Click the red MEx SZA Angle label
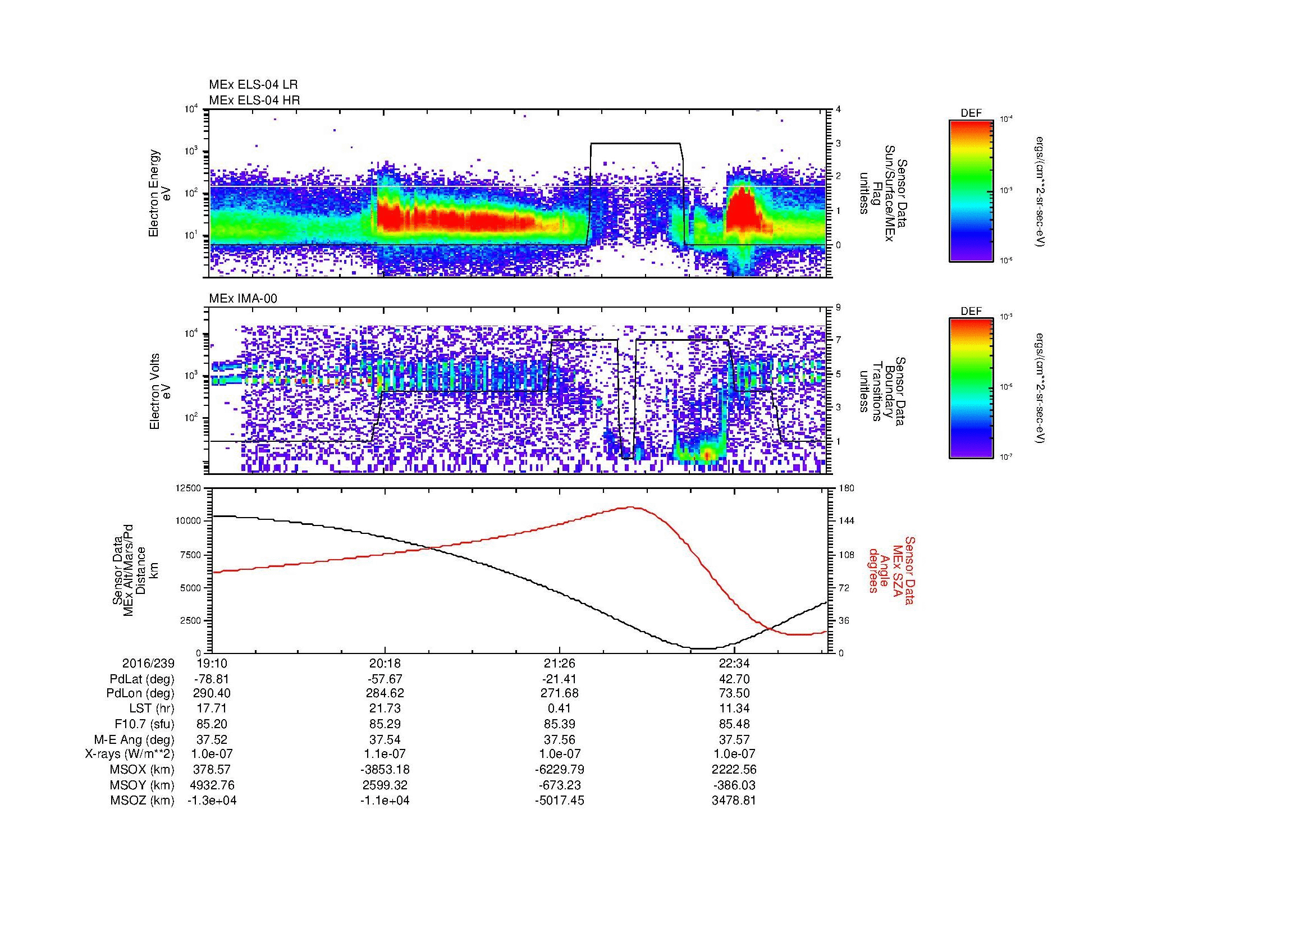Screen dimensions: 1313x928 pos(891,570)
